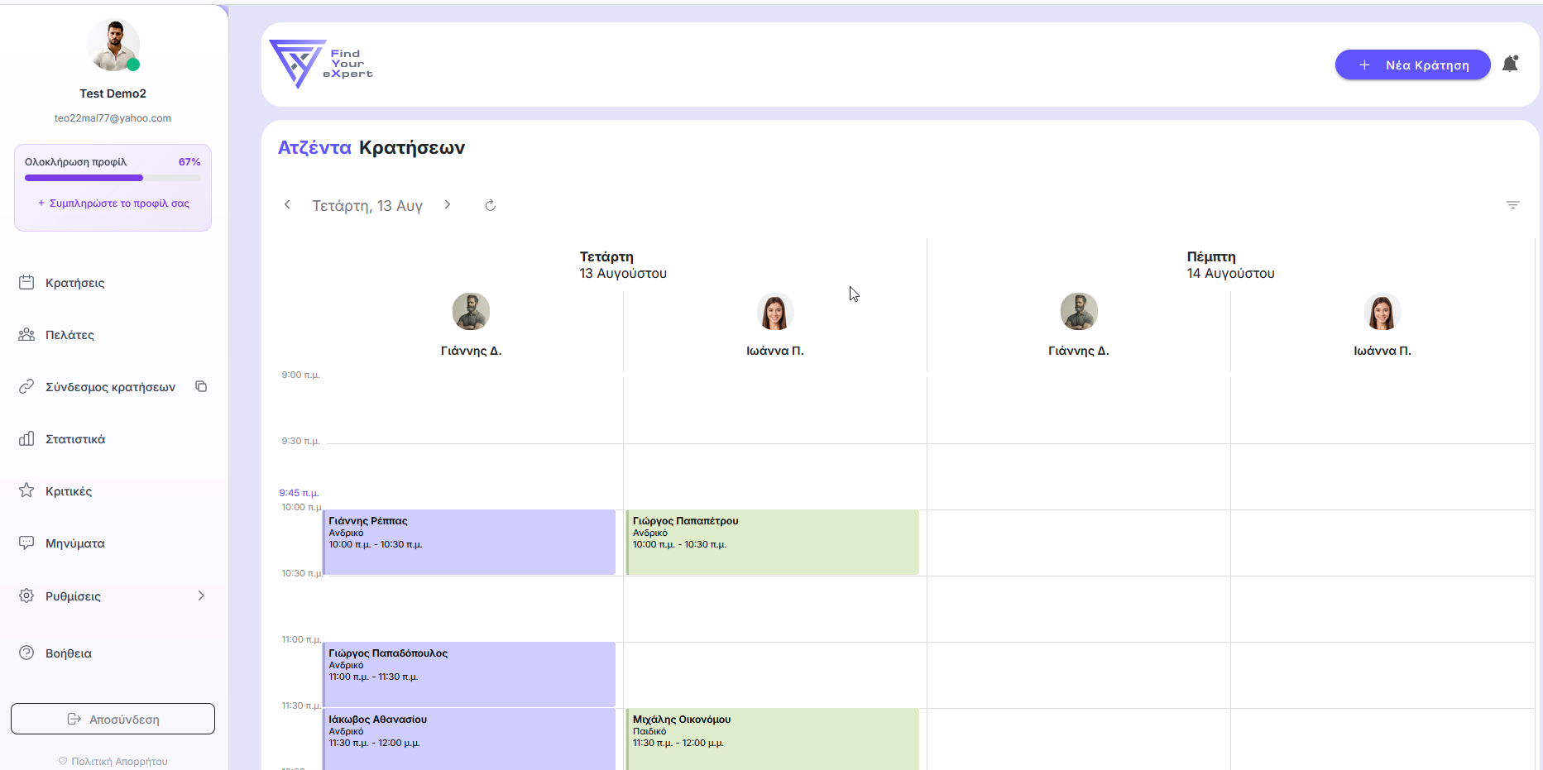Screen dimensions: 1543x770
Task: Go to previous day with left chevron
Action: [287, 204]
